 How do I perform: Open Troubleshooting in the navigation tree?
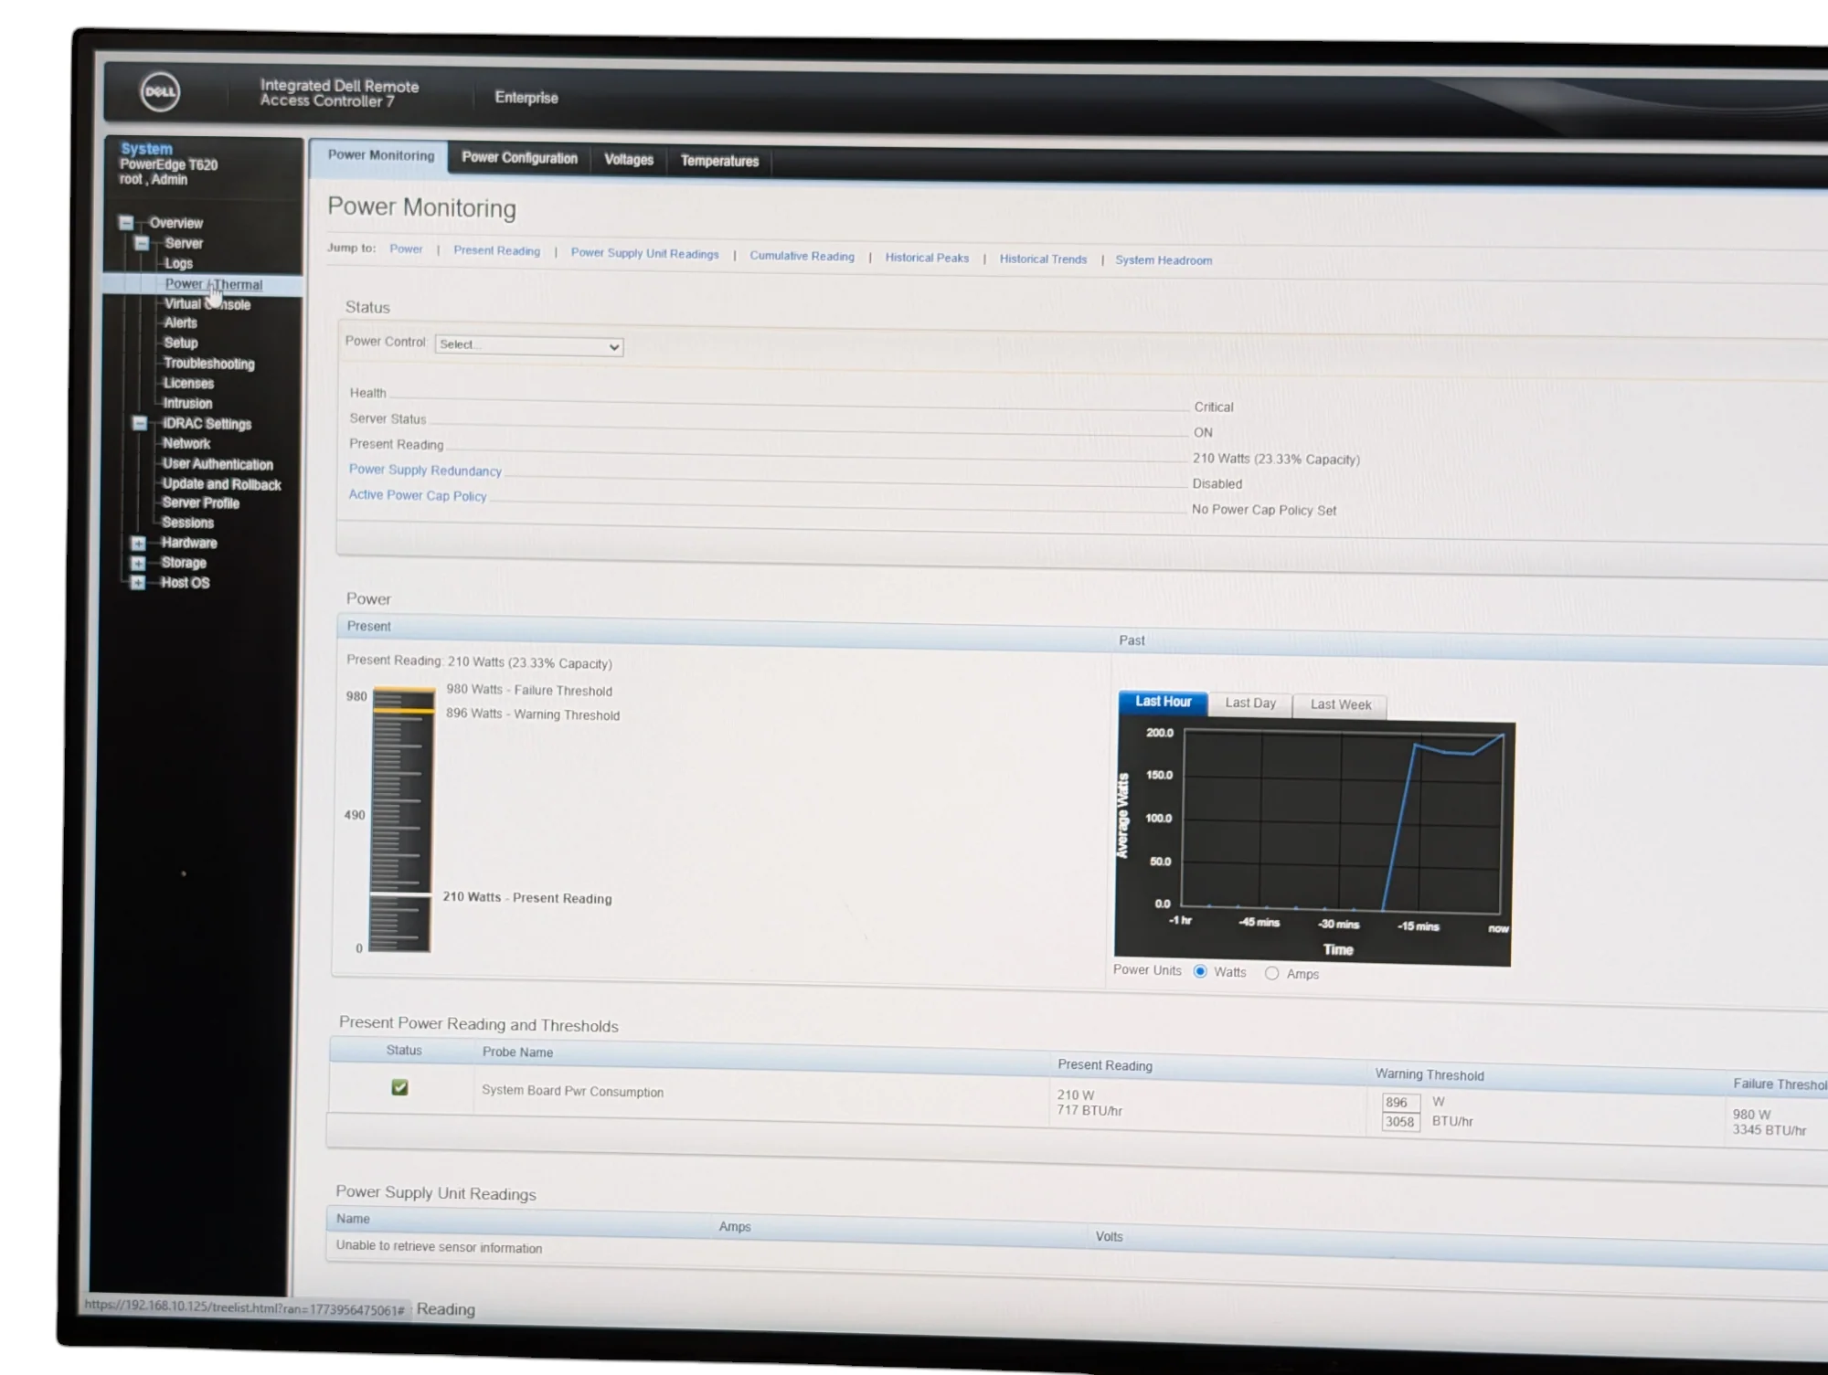208,364
